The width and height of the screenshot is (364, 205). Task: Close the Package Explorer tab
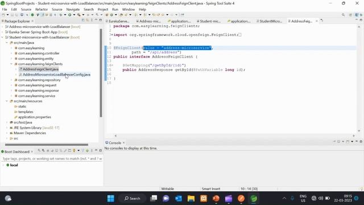(32, 21)
